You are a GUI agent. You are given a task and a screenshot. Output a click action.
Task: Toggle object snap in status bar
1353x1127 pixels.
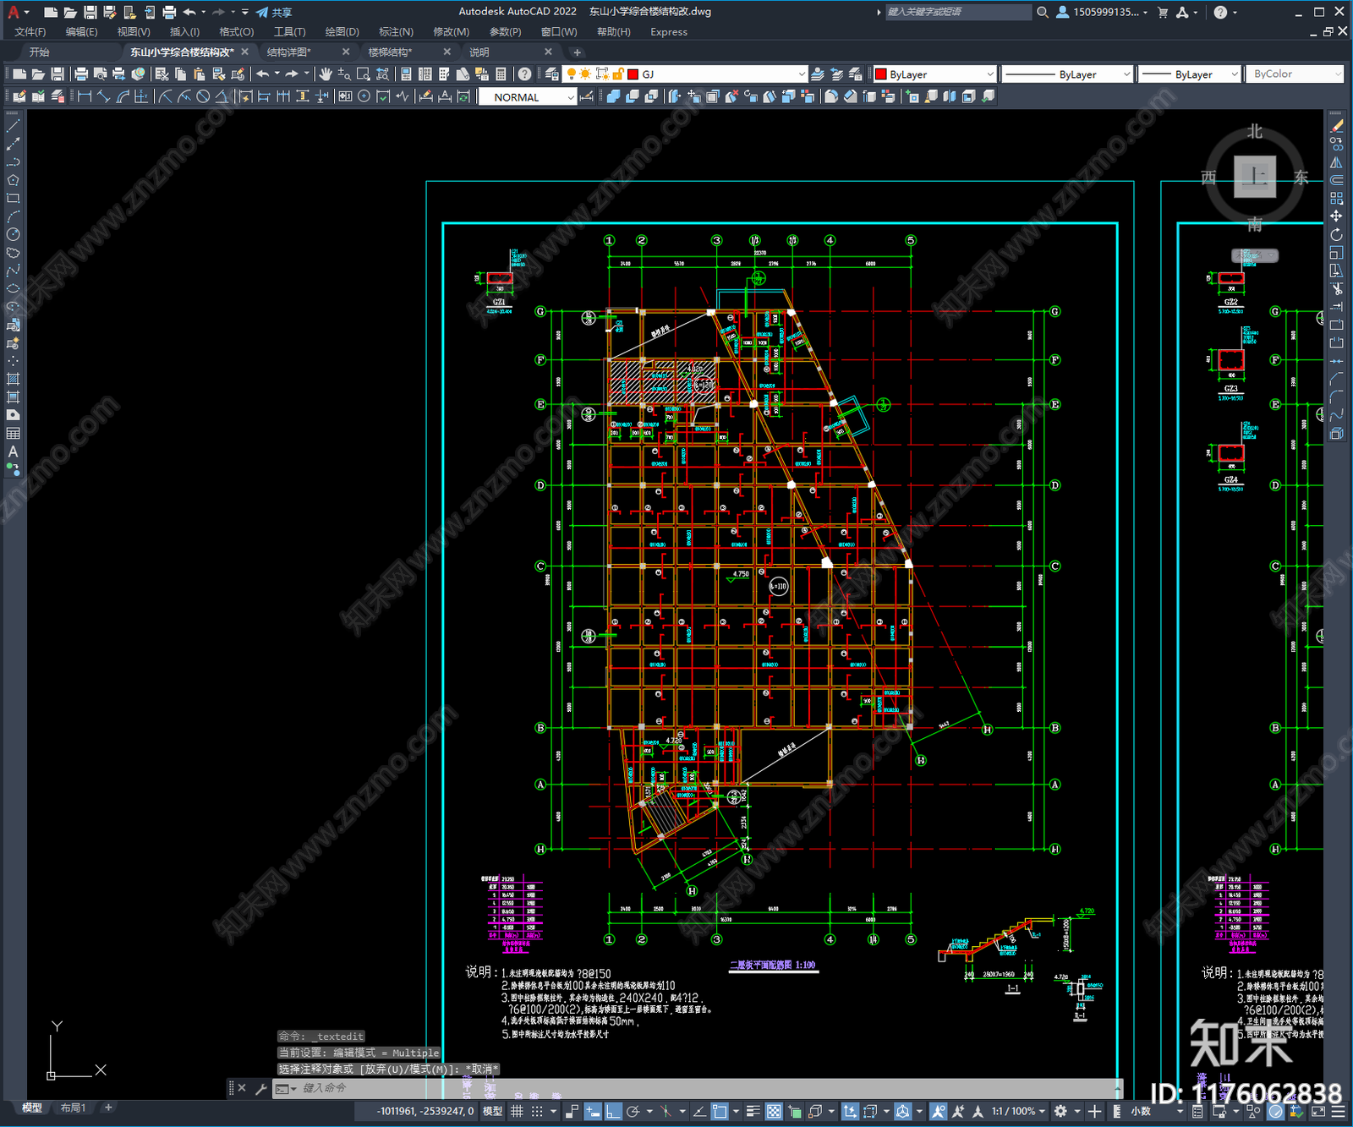[x=720, y=1111]
